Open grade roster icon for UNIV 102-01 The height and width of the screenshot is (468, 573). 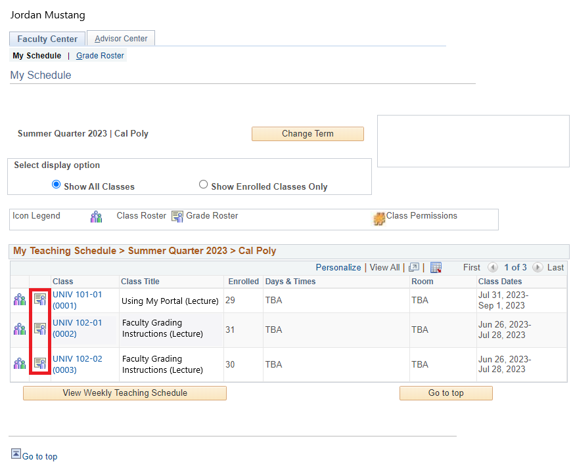(40, 329)
